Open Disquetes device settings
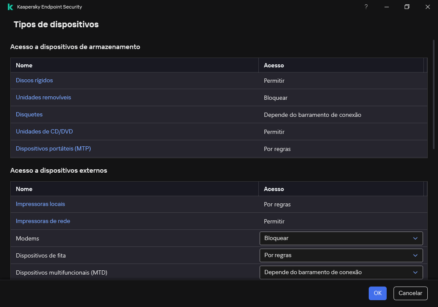 pyautogui.click(x=29, y=114)
